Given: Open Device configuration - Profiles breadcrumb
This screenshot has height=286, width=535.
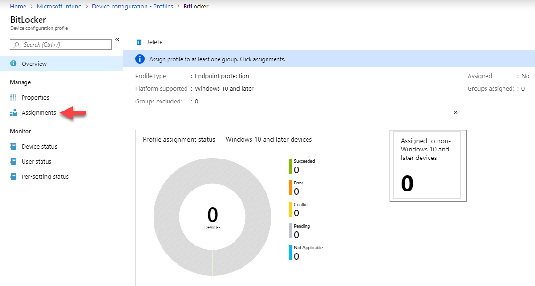Looking at the screenshot, I should point(132,6).
